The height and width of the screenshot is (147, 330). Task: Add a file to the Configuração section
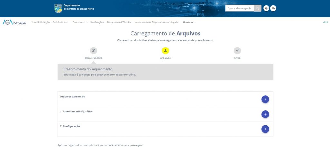coord(265,129)
